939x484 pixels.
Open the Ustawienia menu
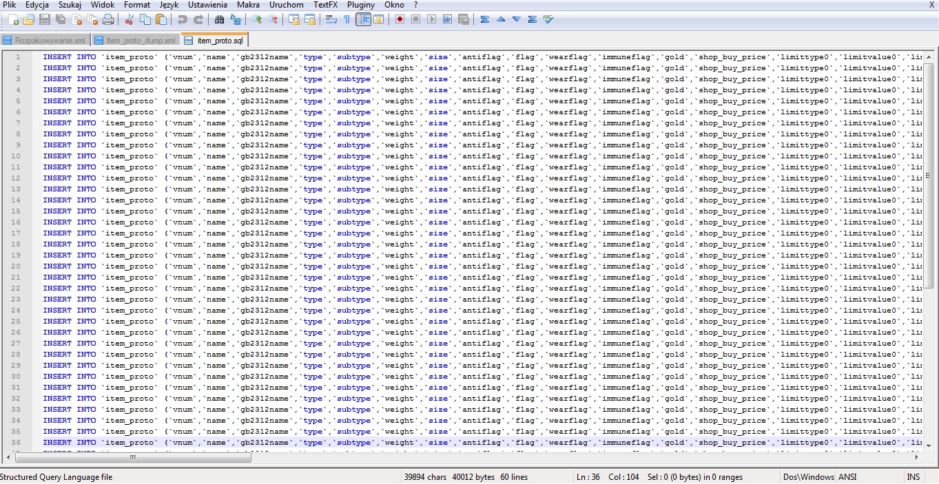[x=207, y=5]
